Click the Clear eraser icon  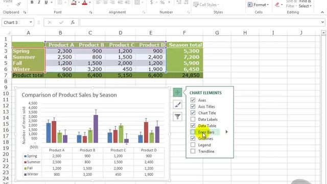277,5
